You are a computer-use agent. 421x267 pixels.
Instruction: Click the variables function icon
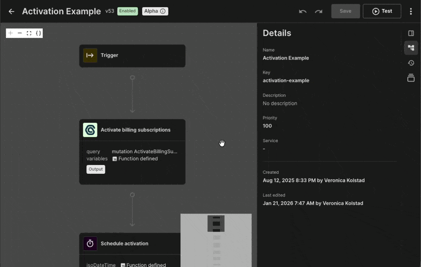[x=115, y=159]
